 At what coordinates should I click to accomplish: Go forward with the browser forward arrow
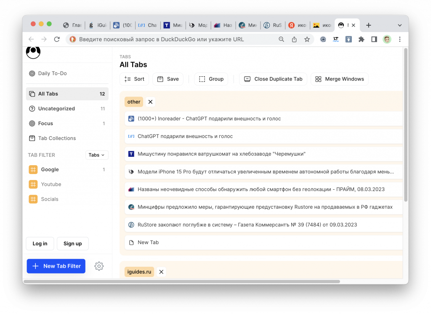[x=44, y=39]
